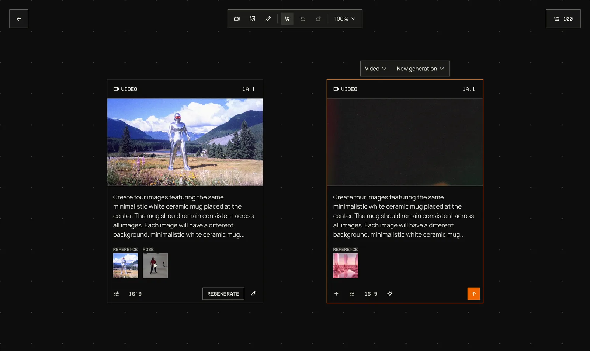This screenshot has width=590, height=351.
Task: Redo the last action
Action: 318,19
